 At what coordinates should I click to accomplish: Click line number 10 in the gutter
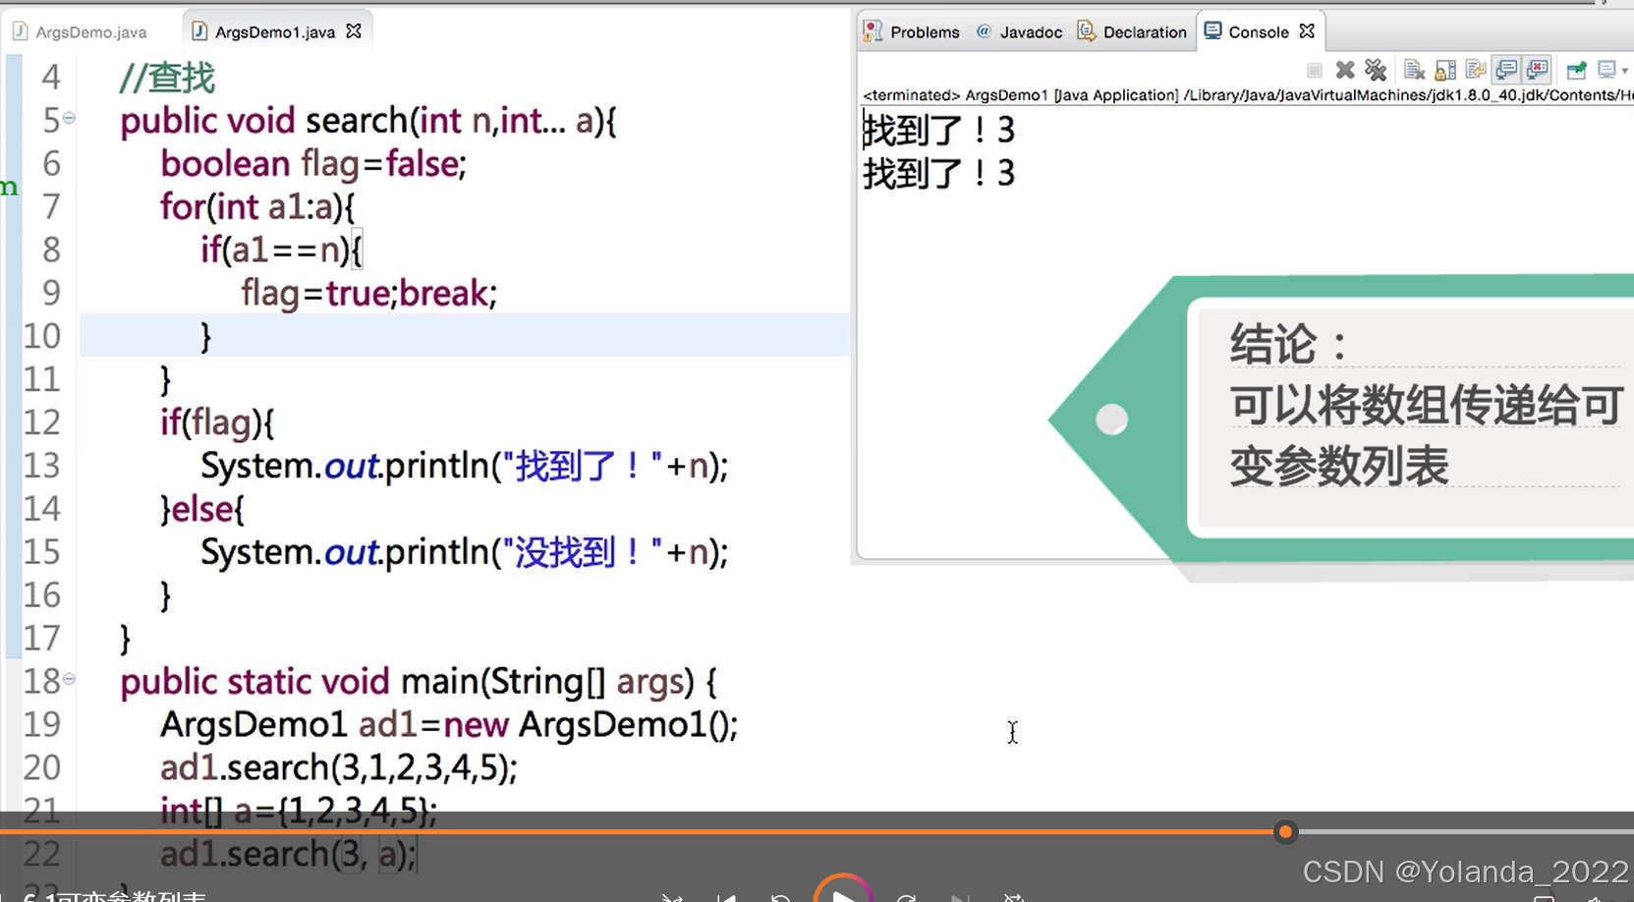tap(41, 336)
